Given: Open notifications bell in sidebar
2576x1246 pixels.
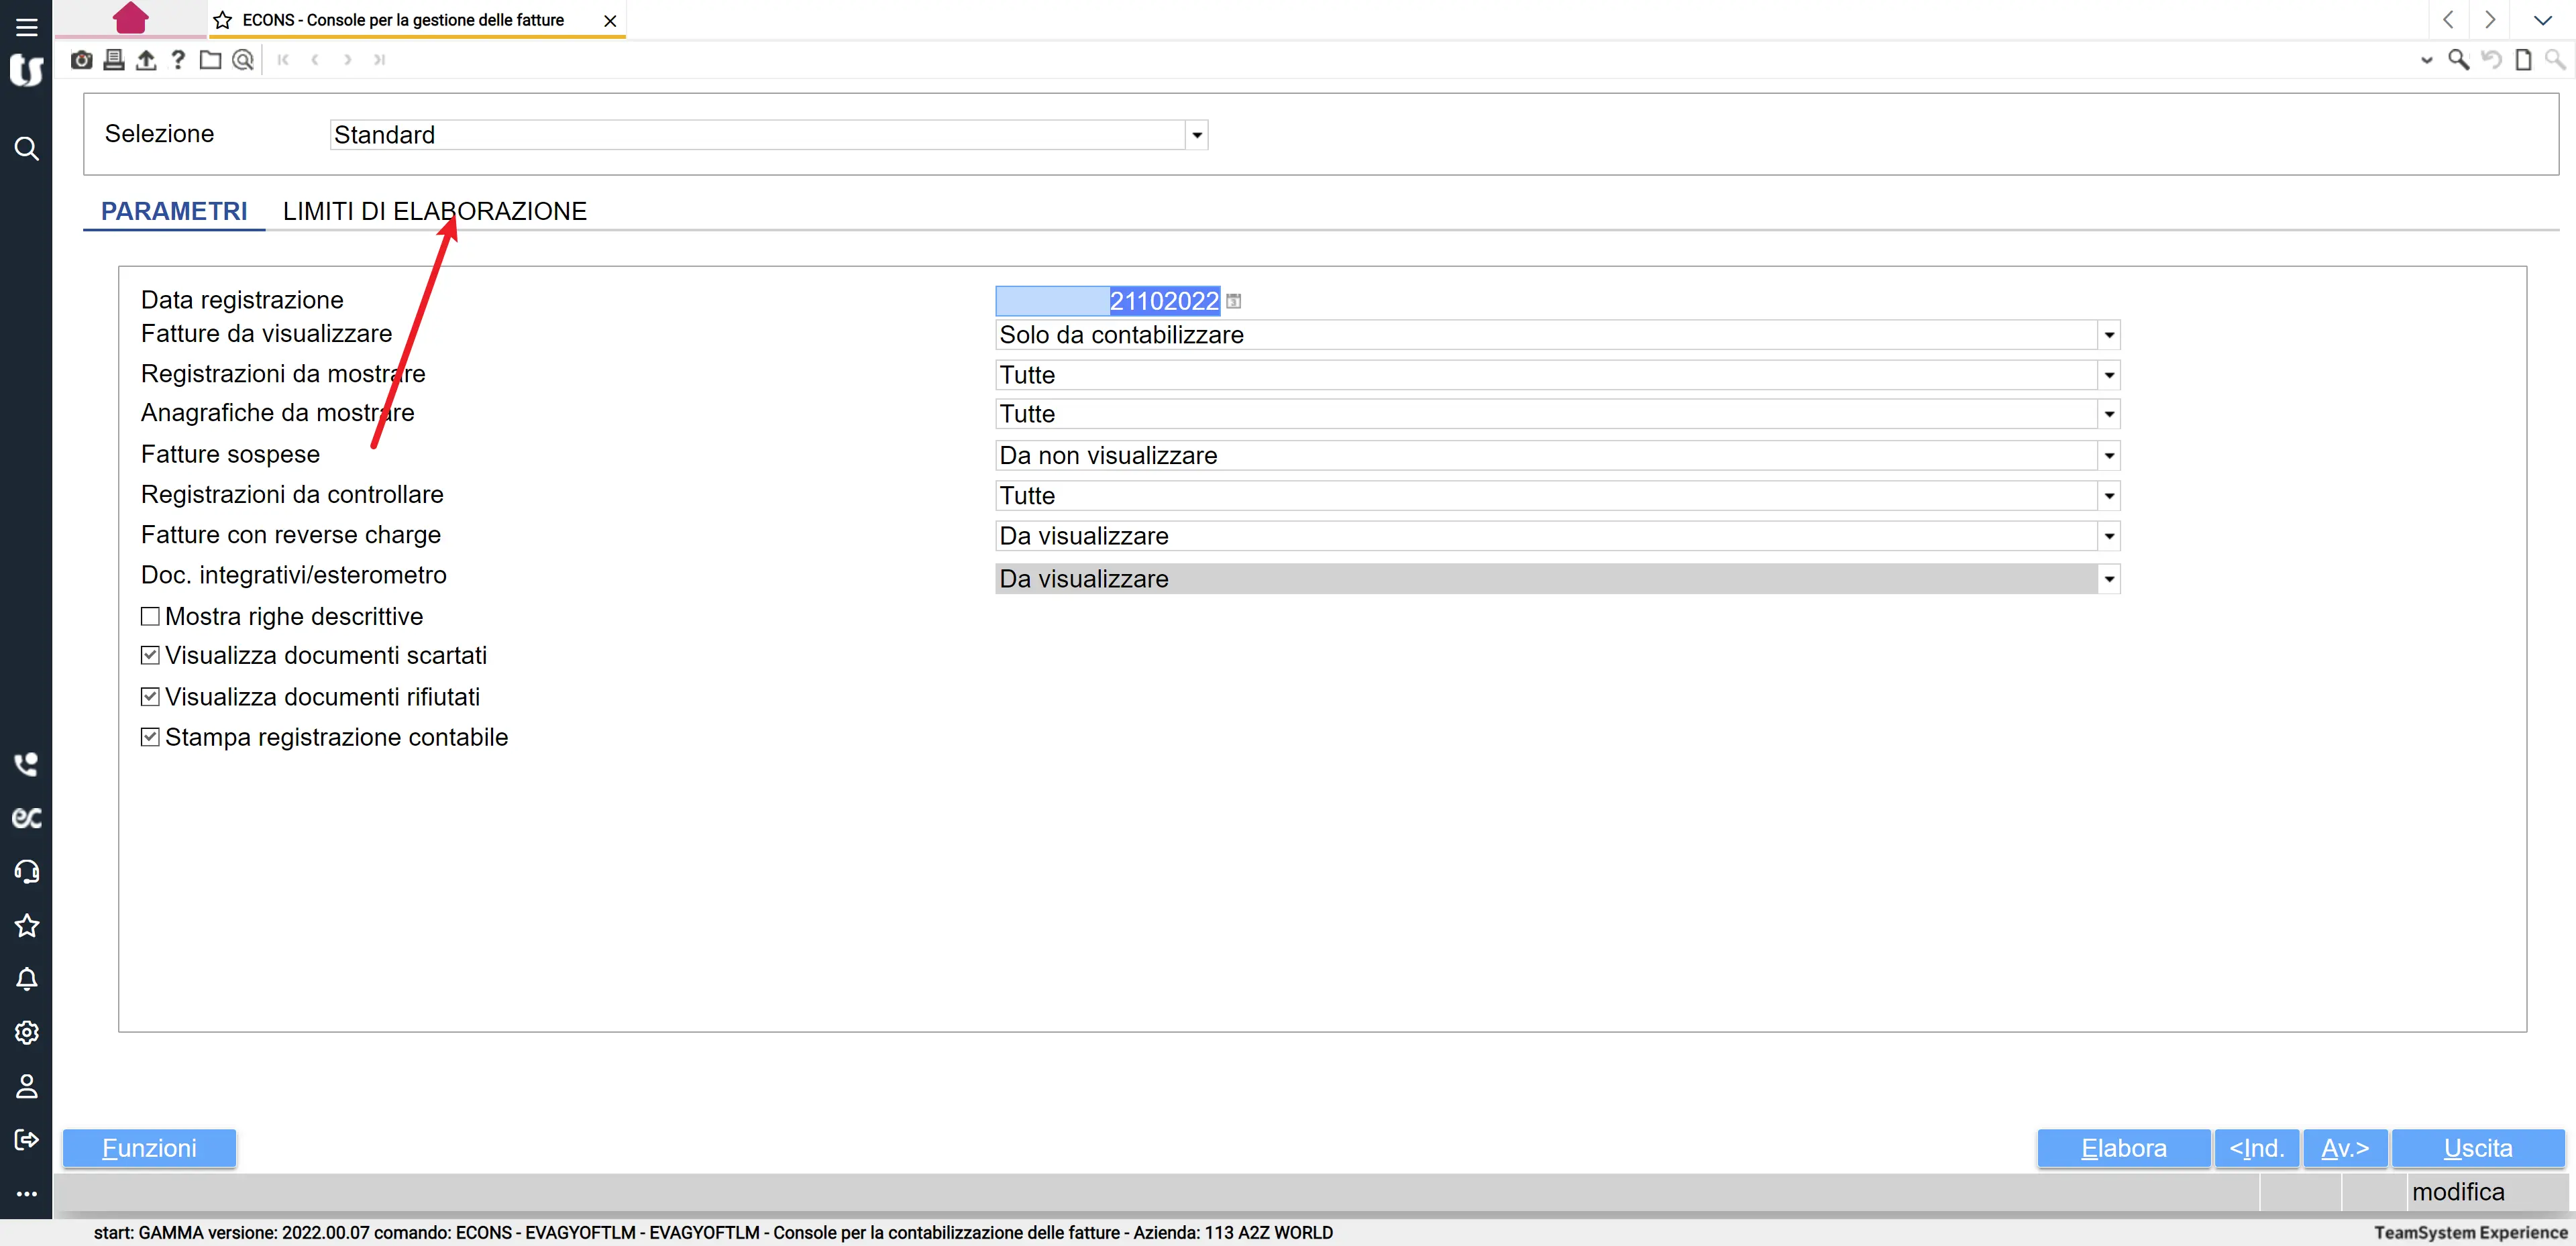Looking at the screenshot, I should (27, 979).
